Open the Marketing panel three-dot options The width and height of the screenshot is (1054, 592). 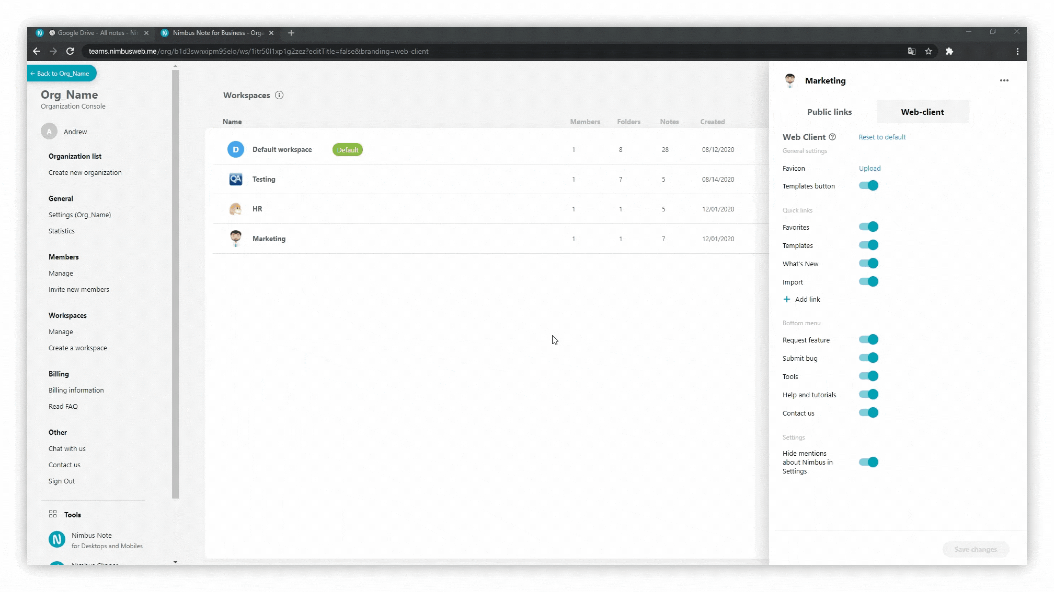click(x=1004, y=80)
